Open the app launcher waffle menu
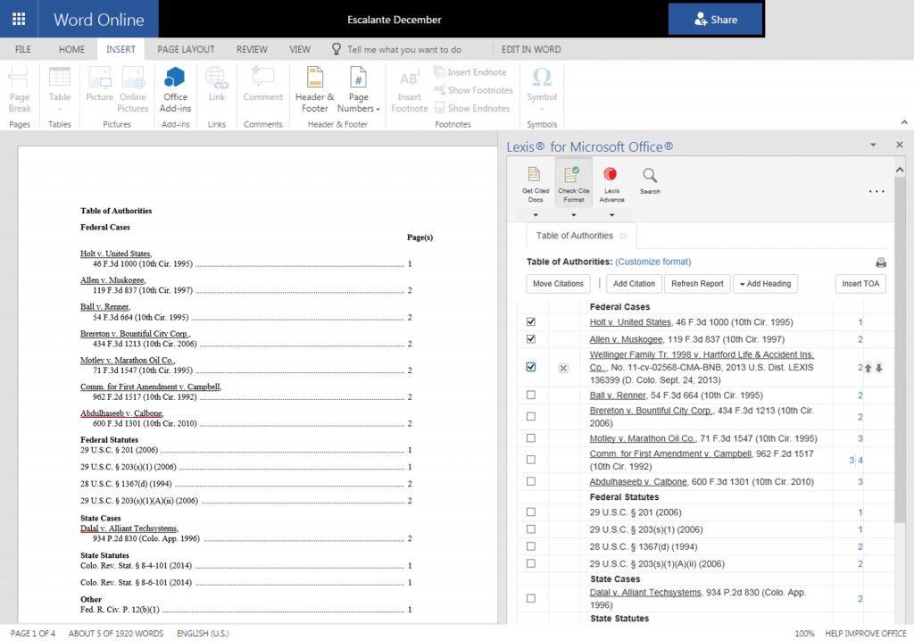The width and height of the screenshot is (914, 641). [x=19, y=20]
